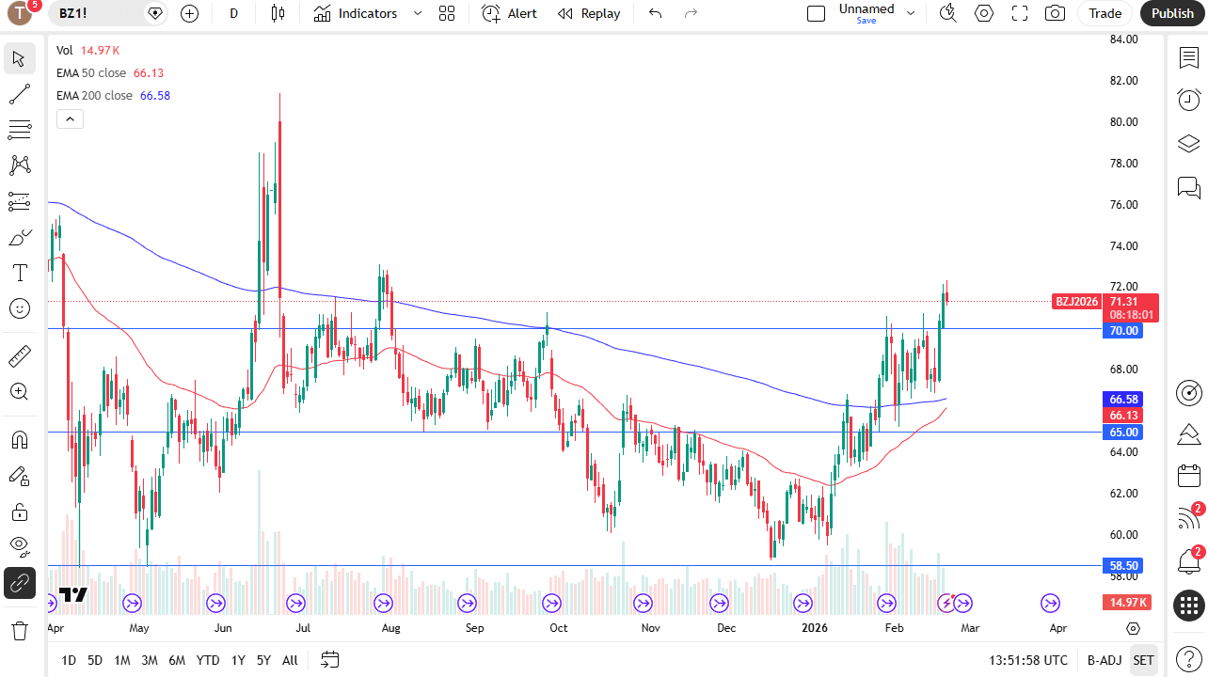
Task: Select the trend line drawing tool
Action: point(19,94)
